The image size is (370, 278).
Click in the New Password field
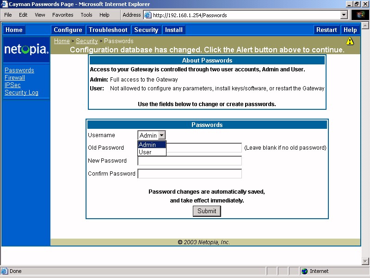190,161
